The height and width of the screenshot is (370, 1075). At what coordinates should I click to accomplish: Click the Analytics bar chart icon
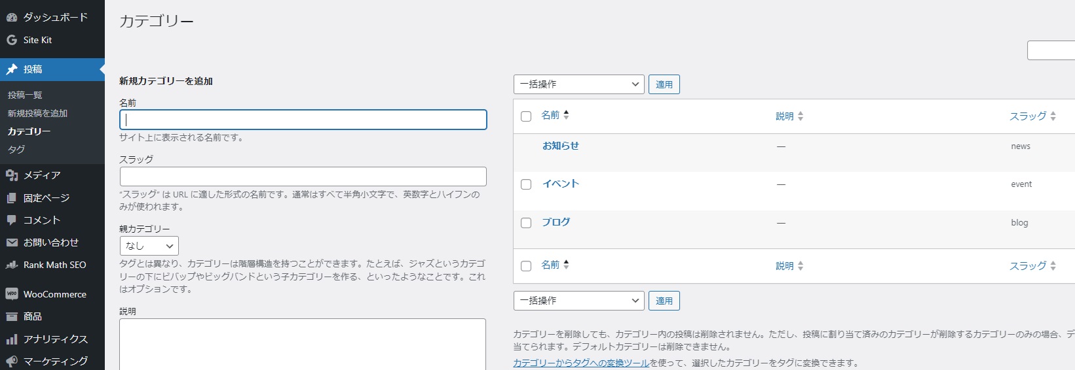(12, 339)
